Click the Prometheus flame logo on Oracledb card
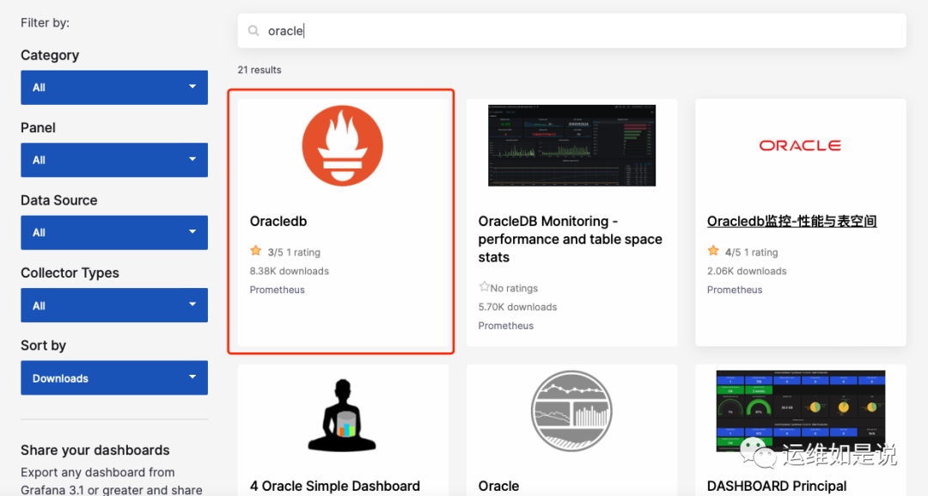 [343, 146]
